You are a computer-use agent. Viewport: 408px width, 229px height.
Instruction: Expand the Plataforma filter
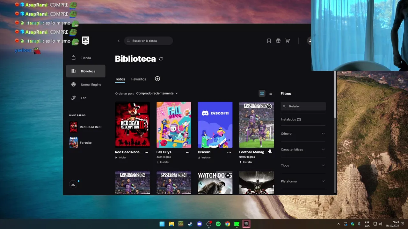pos(303,181)
